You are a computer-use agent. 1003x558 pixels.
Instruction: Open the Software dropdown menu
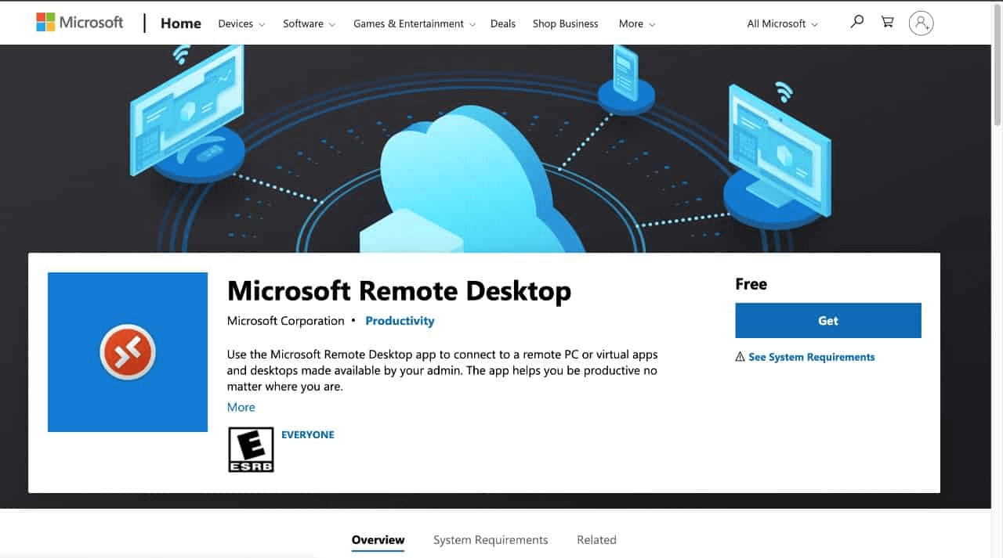(307, 23)
